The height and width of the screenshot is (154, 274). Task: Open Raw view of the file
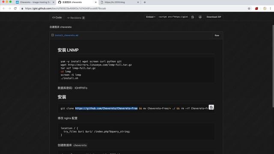pos(217,36)
